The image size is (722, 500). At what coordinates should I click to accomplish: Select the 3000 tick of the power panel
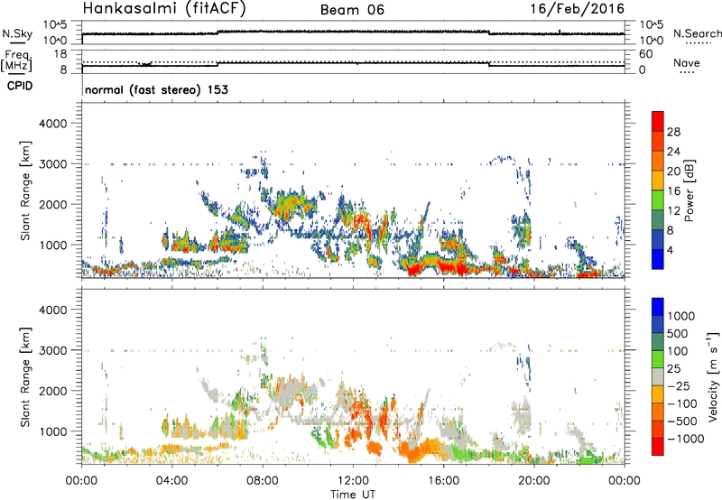(x=52, y=164)
